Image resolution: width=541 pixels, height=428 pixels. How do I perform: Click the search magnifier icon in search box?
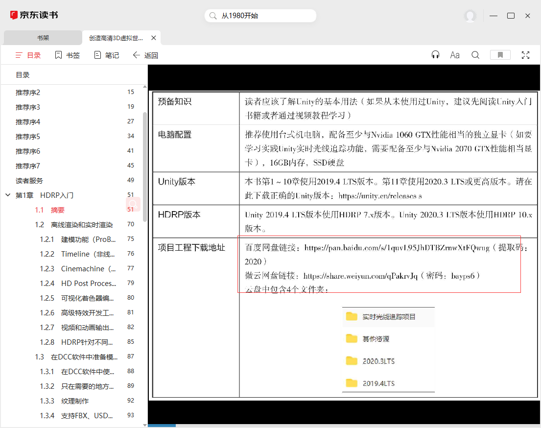tap(213, 16)
